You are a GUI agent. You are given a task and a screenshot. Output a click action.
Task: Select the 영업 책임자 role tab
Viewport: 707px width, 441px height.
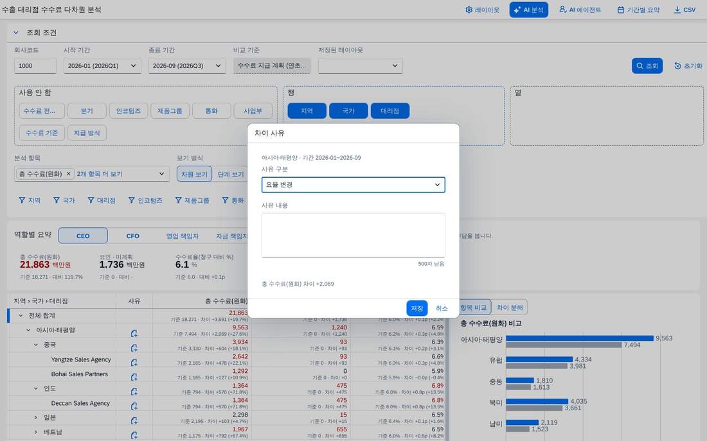(x=182, y=236)
